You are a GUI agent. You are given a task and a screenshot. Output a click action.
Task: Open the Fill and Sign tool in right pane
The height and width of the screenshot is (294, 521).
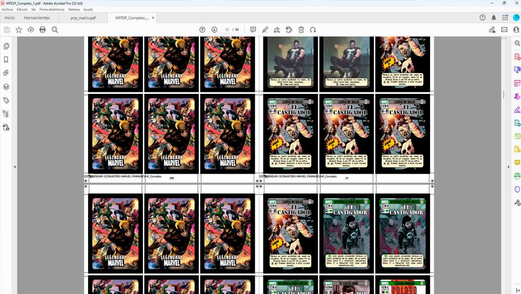(x=517, y=110)
